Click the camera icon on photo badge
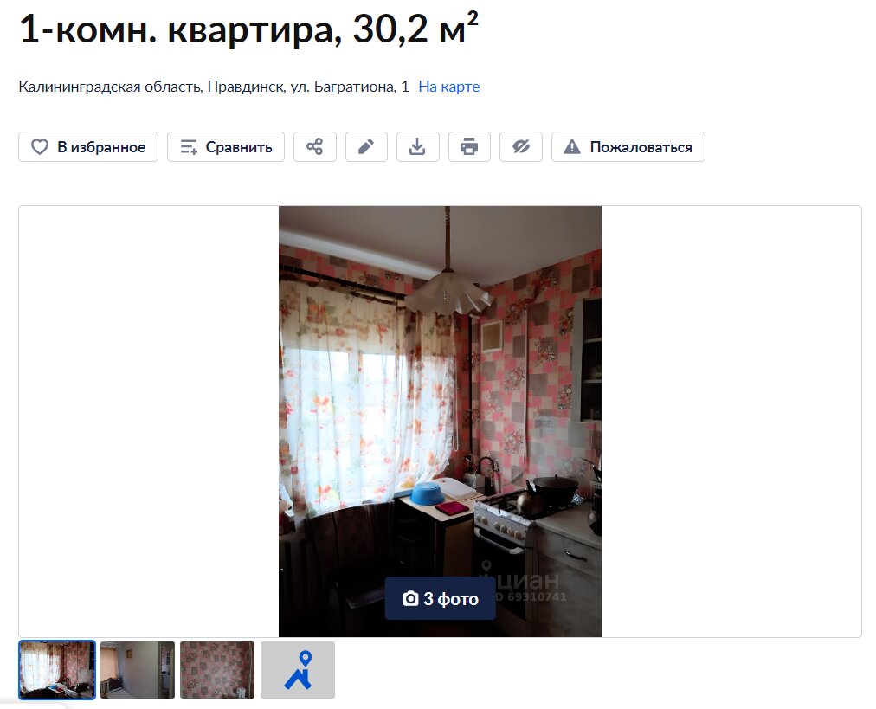 point(410,598)
